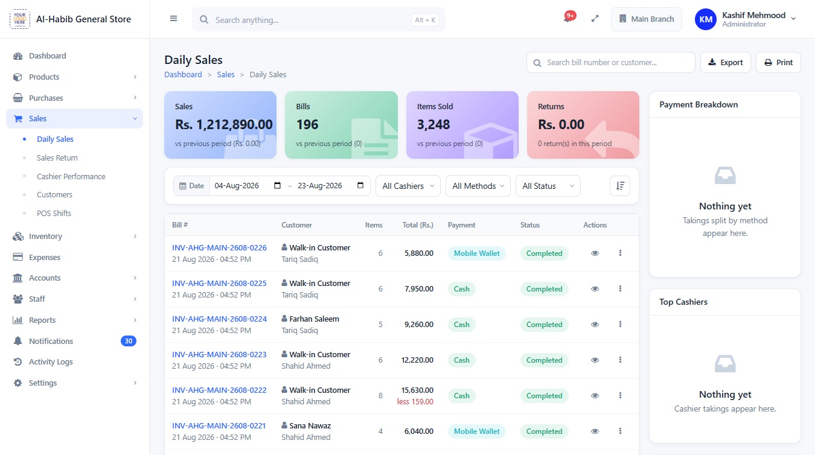
Task: Open Expenses in the sidebar
Action: 74,258
